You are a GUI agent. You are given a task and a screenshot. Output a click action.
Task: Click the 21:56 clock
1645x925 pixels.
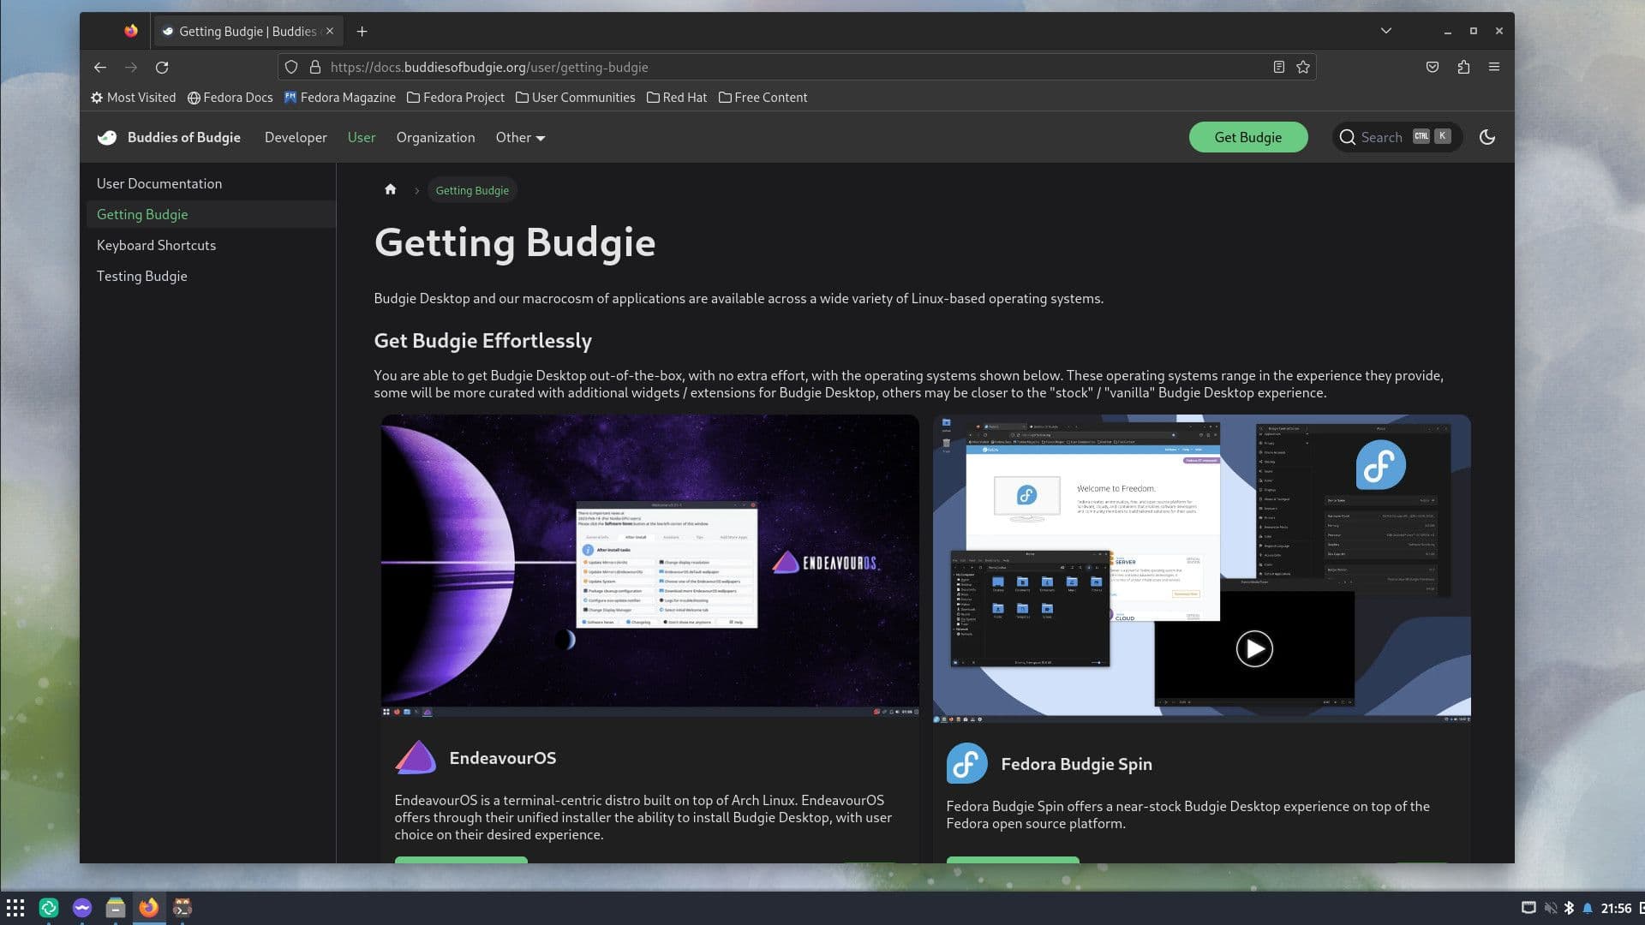coord(1616,908)
